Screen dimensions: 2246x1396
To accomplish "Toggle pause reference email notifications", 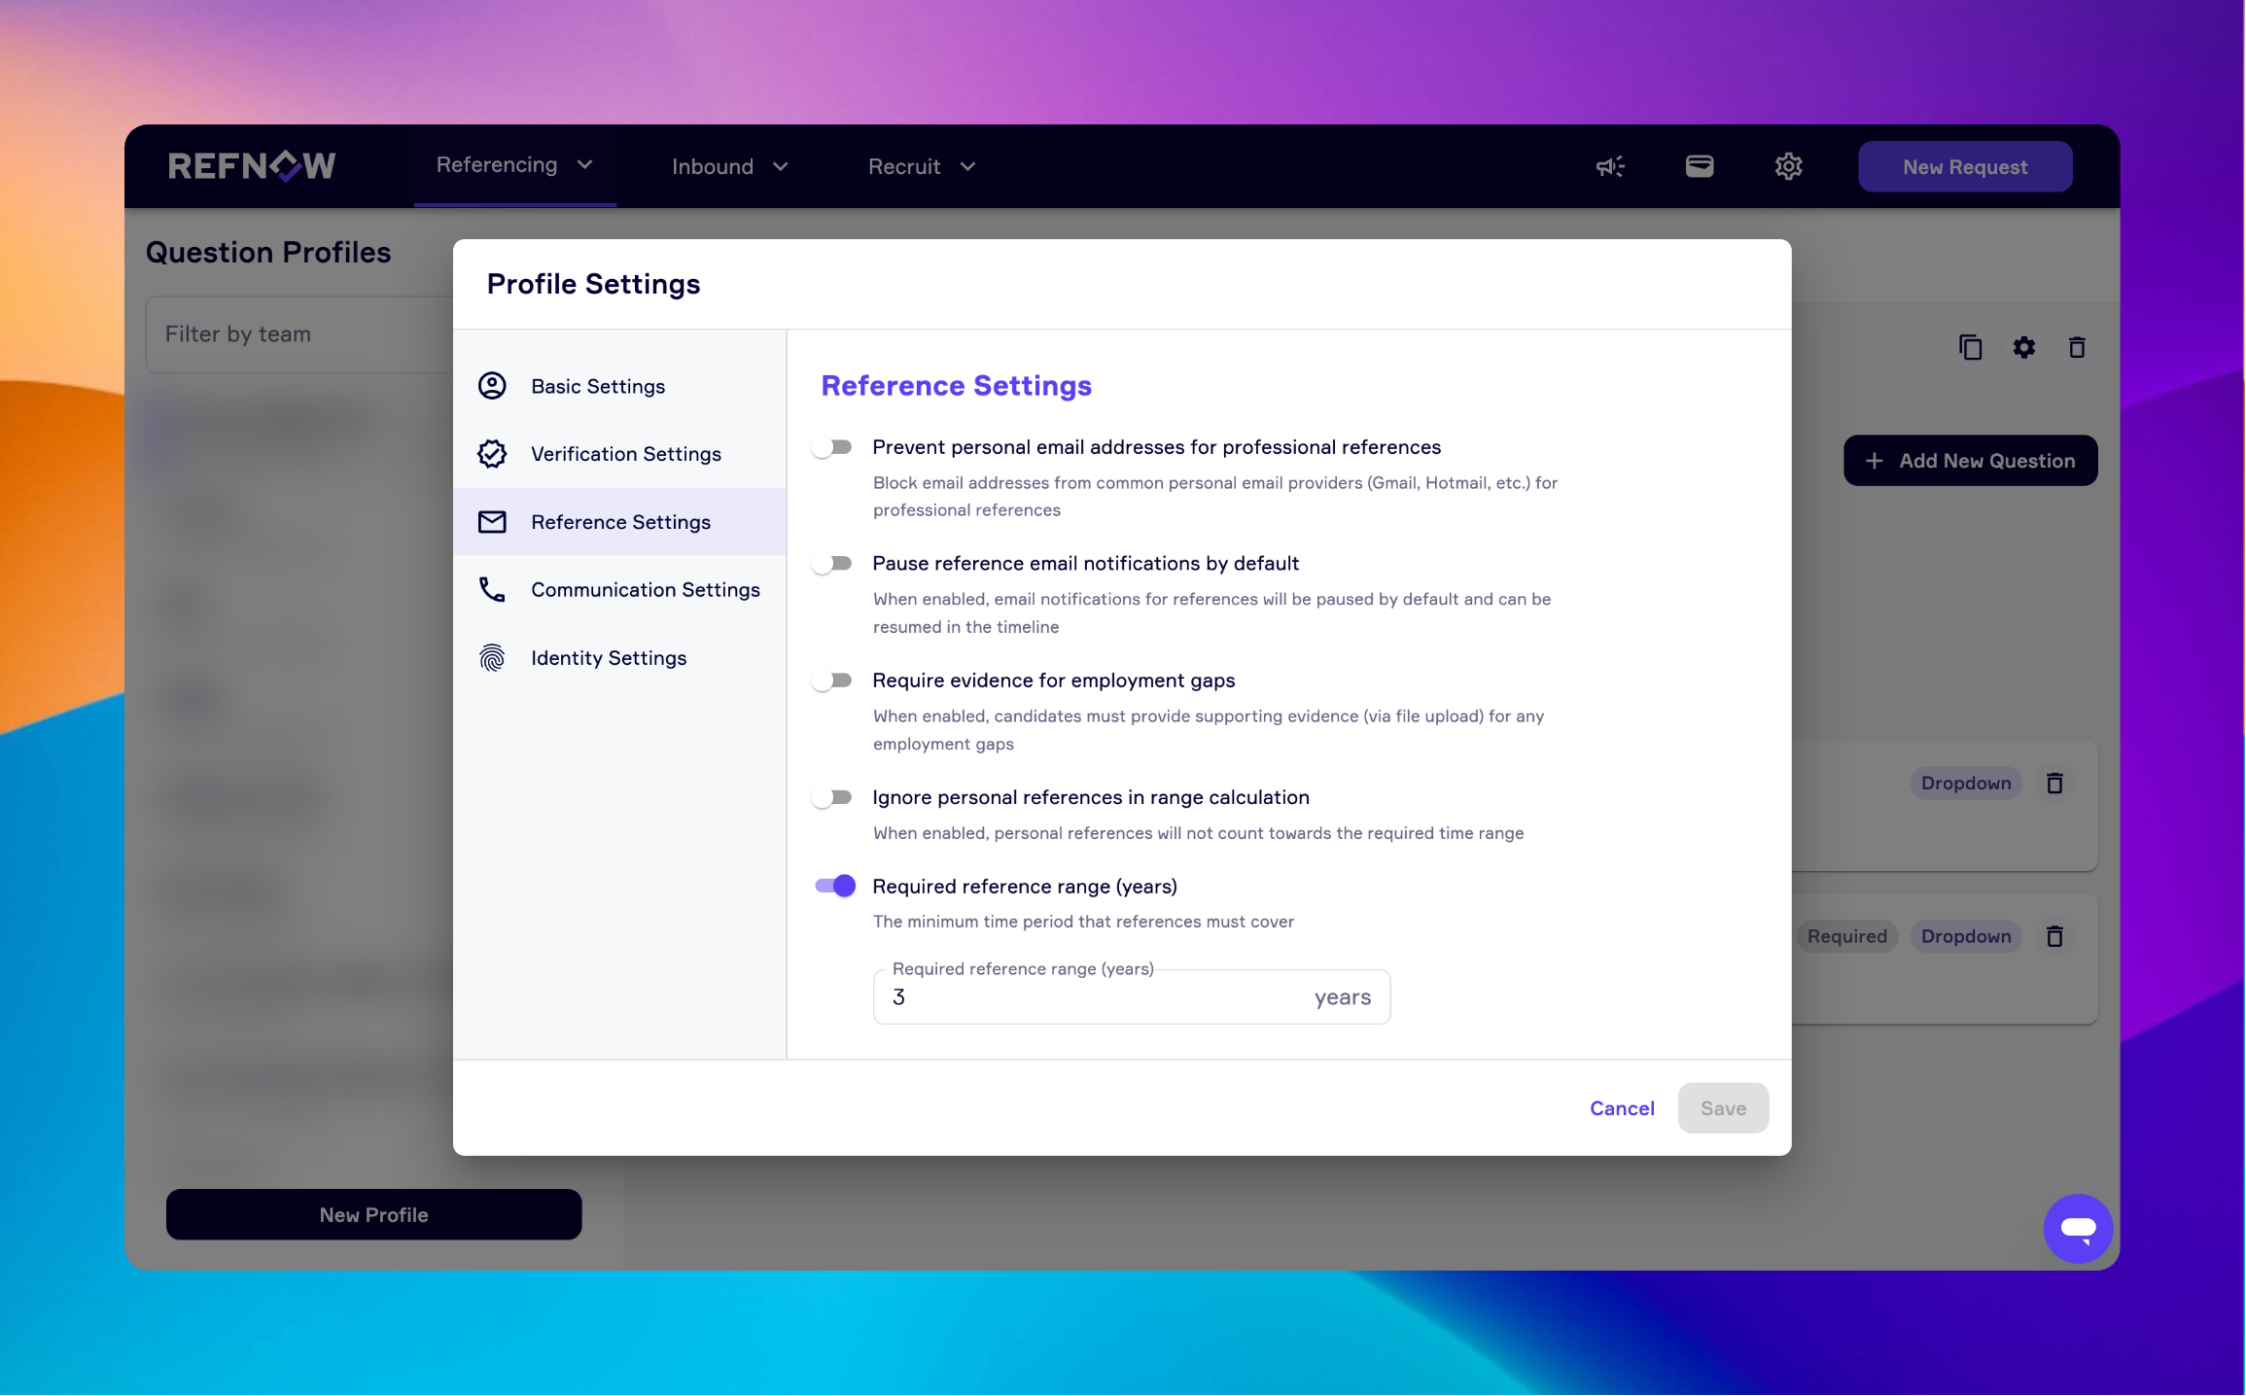I will click(x=833, y=564).
